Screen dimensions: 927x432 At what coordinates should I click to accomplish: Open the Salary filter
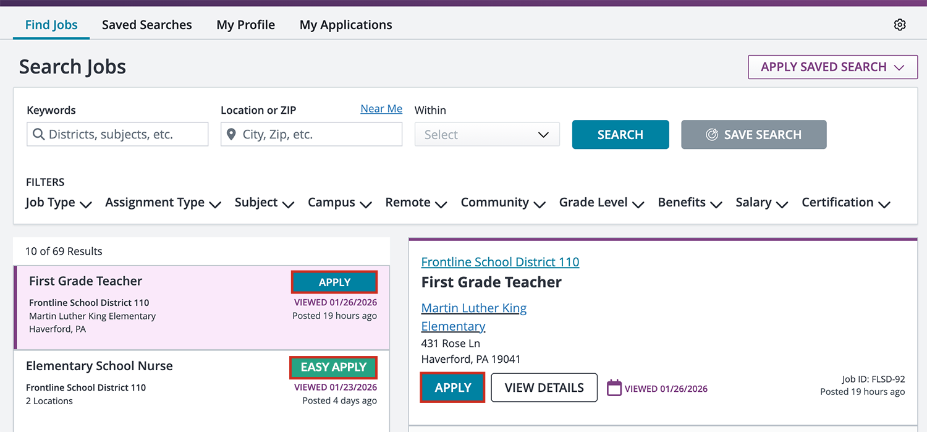click(761, 203)
